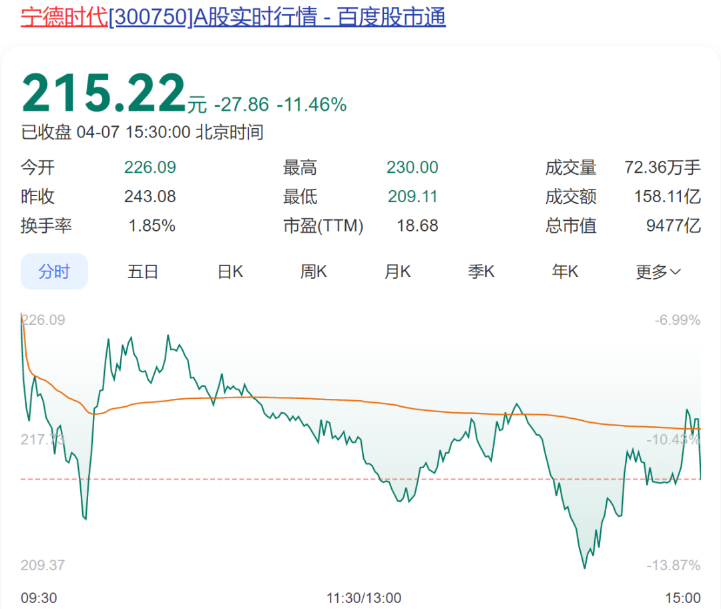
Task: Open the 周K chart view
Action: click(313, 271)
